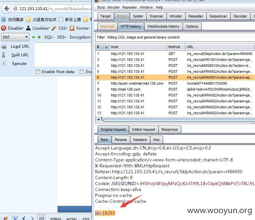
Task: Open the Cookies dropdown menu
Action: pyautogui.click(x=38, y=28)
